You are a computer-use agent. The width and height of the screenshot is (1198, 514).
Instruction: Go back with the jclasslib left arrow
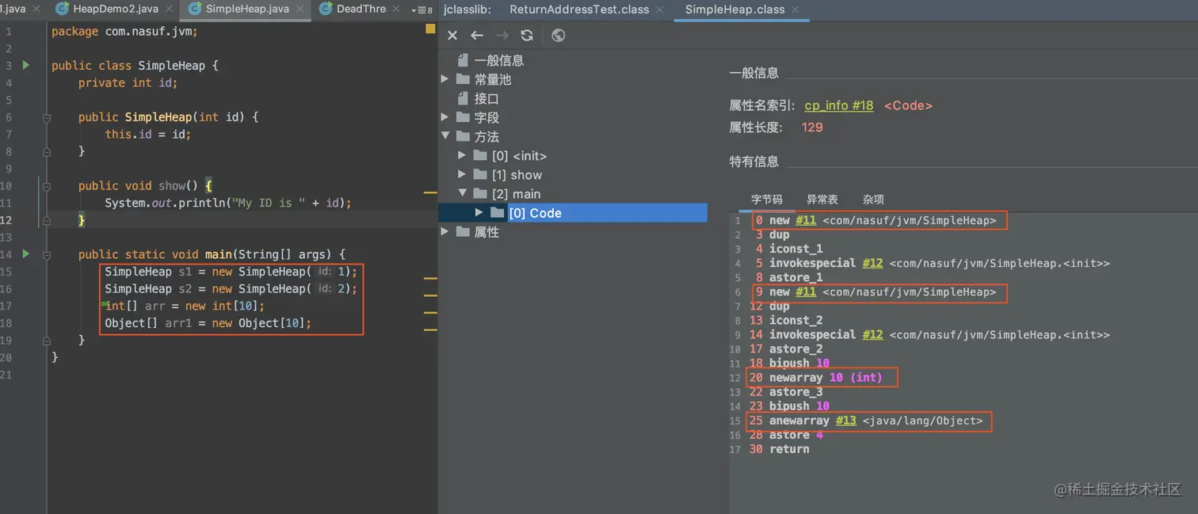[x=477, y=35]
